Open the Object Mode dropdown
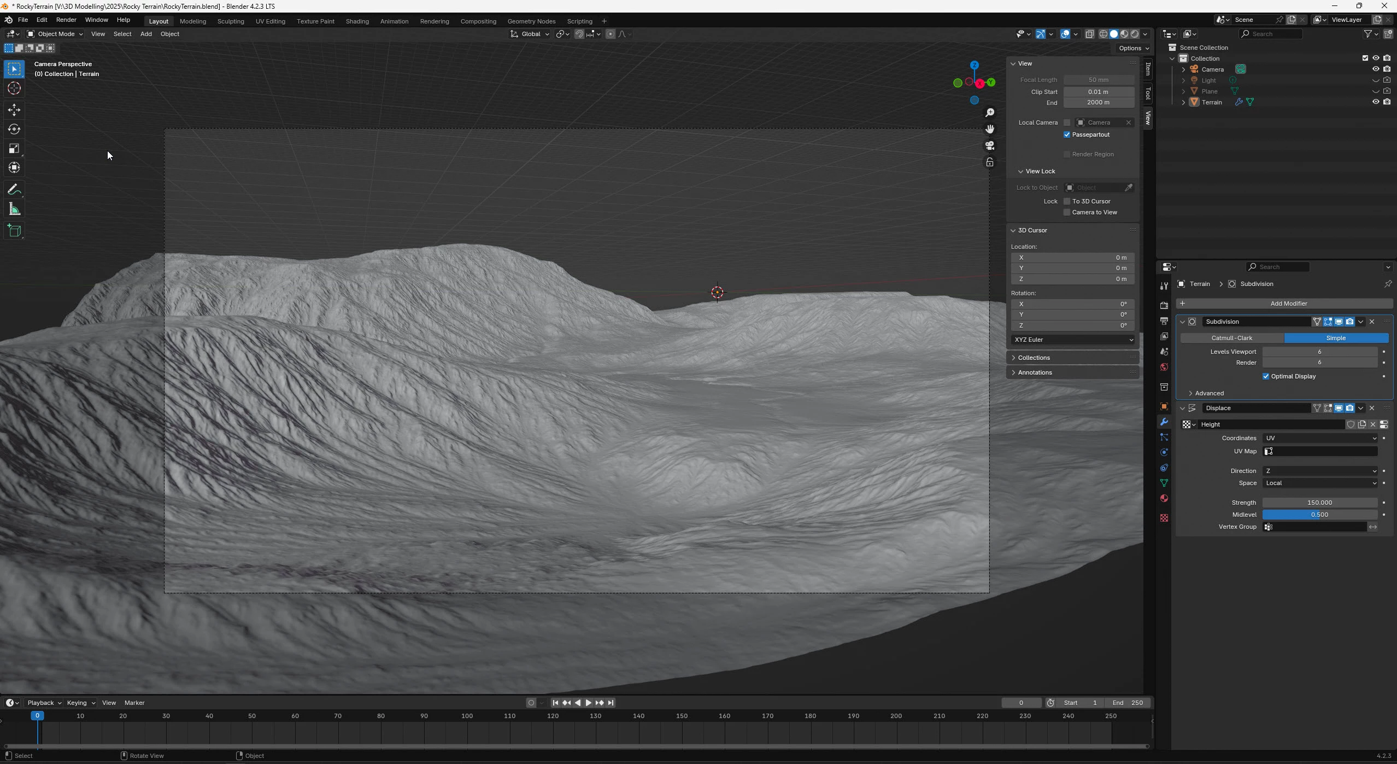Screen dimensions: 1397x764 [55, 34]
